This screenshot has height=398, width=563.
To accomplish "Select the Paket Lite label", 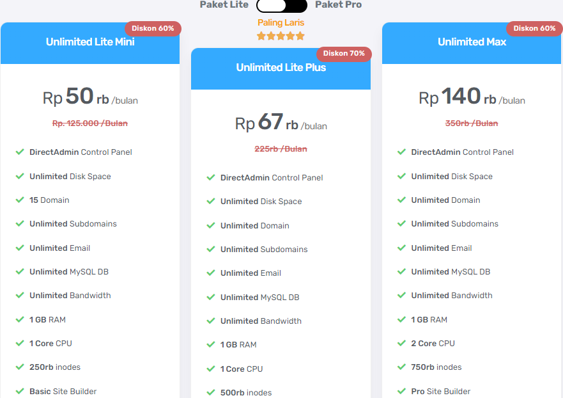I will (224, 4).
